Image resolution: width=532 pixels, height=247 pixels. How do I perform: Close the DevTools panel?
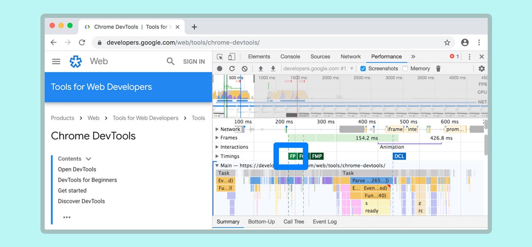[482, 57]
